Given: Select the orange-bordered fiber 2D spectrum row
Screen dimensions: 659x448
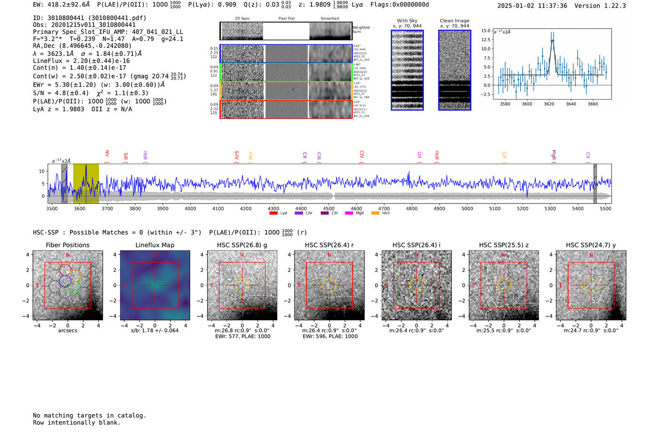Looking at the screenshot, I should [286, 91].
